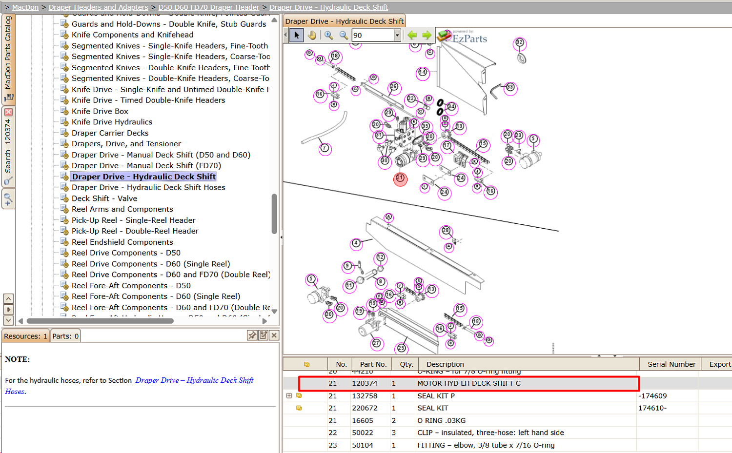Open the EzParts logo

462,37
